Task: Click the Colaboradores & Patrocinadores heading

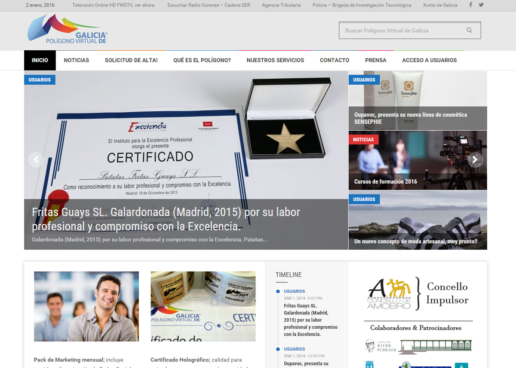Action: tap(416, 328)
